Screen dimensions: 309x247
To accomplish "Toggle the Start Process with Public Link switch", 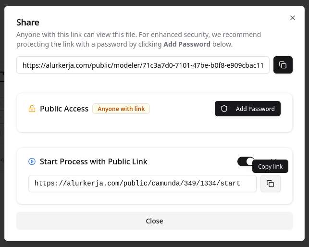I will (x=246, y=161).
